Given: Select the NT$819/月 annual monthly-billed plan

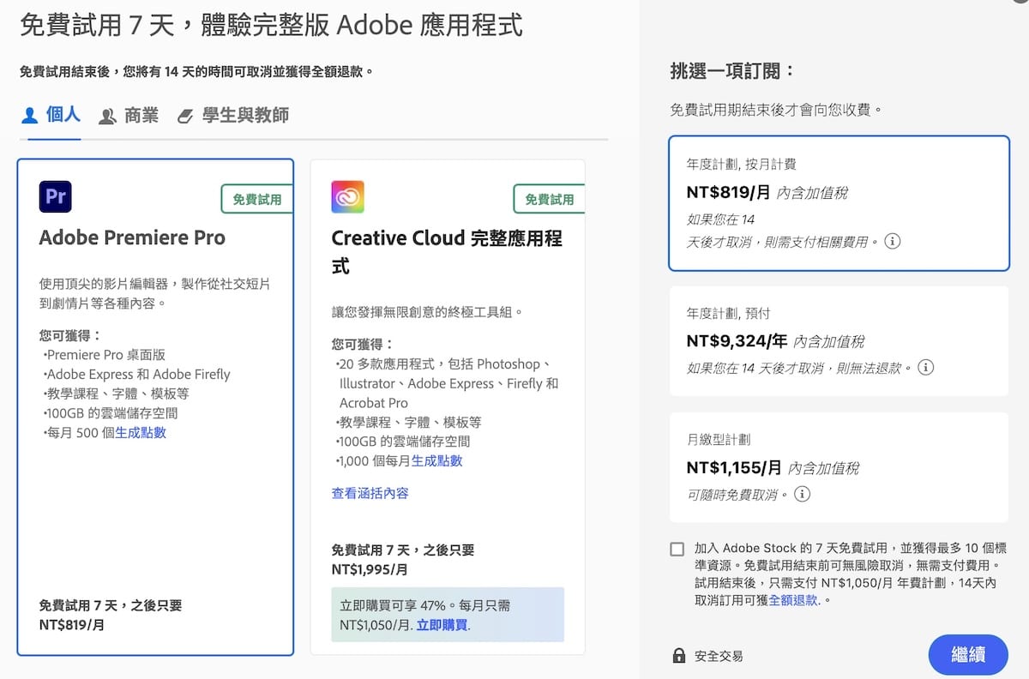Looking at the screenshot, I should 838,203.
